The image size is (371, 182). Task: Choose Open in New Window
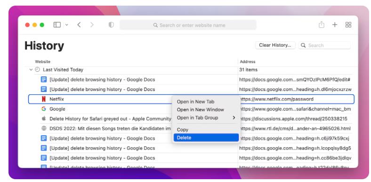[201, 110]
